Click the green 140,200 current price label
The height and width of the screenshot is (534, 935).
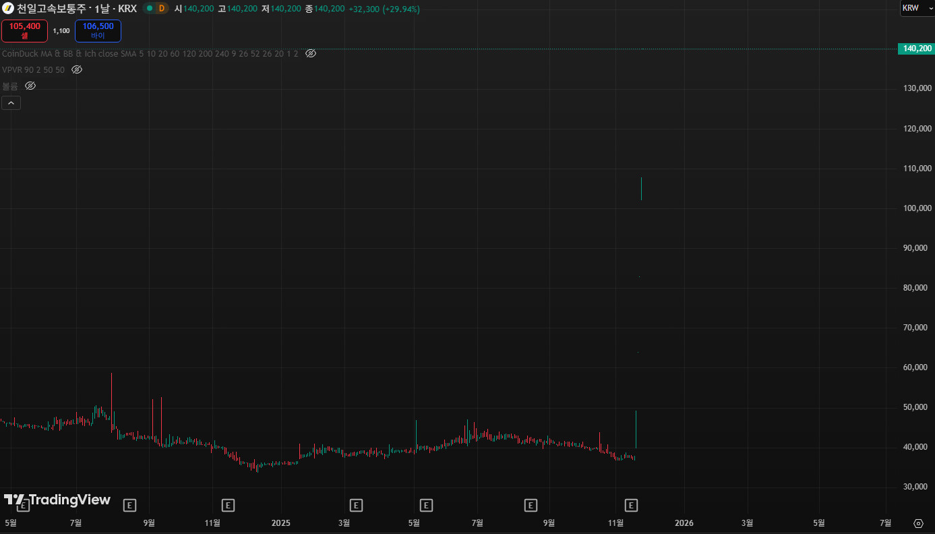tap(916, 49)
